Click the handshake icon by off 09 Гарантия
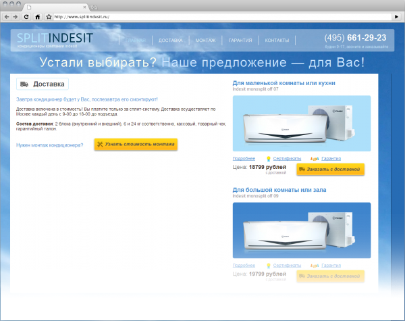The image size is (405, 321). coord(315,266)
